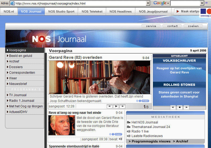Viewport: 211px width, 148px height.
Task: Open Spannende stembusstrijd in Italië headline
Action: tap(74, 146)
